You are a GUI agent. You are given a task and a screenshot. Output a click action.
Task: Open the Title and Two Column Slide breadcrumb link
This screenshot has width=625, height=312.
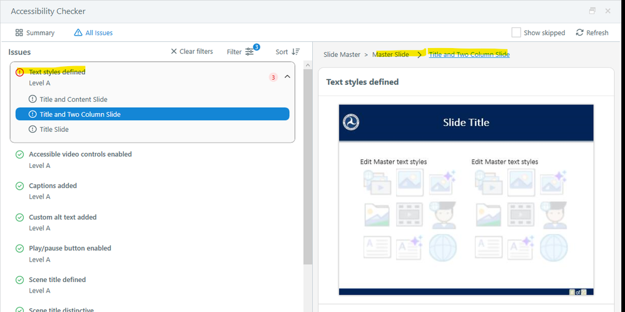[469, 54]
